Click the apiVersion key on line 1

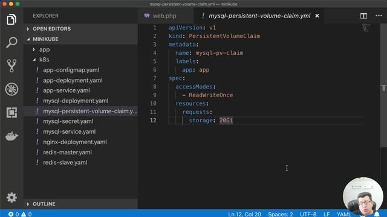[186, 28]
